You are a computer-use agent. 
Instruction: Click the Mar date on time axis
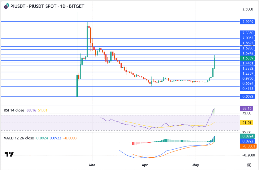point(92,165)
